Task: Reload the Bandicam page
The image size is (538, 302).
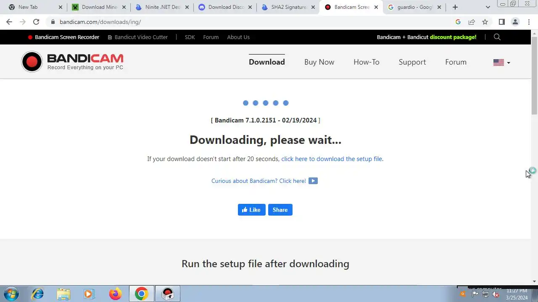Action: click(36, 22)
